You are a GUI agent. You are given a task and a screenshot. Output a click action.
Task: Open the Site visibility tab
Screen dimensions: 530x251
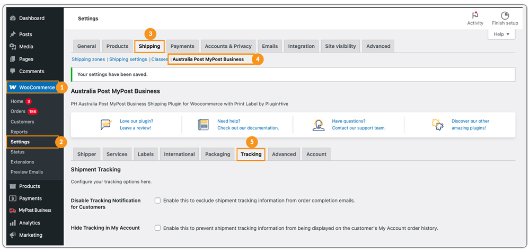[340, 46]
